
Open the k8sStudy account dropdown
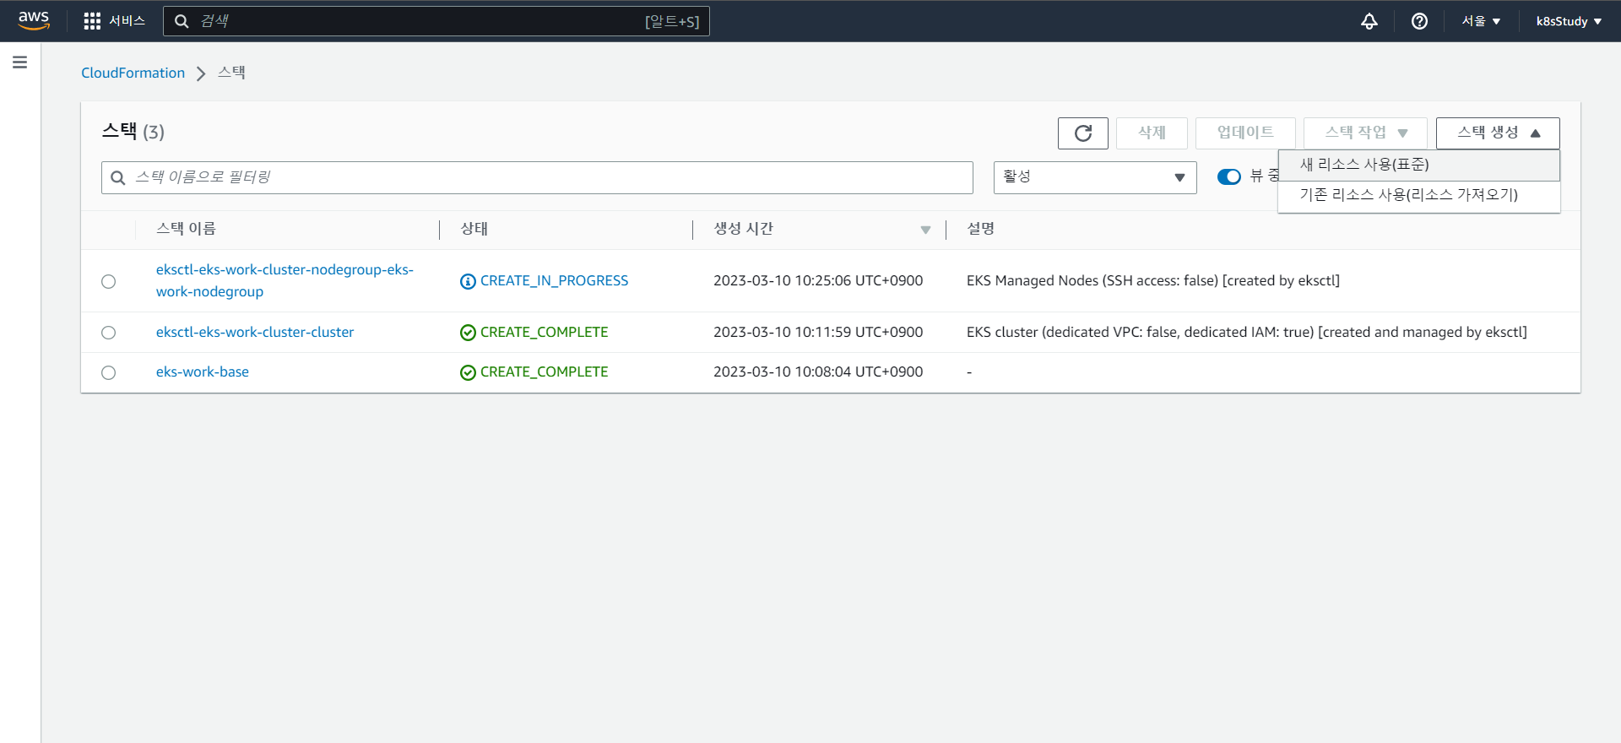(x=1569, y=21)
